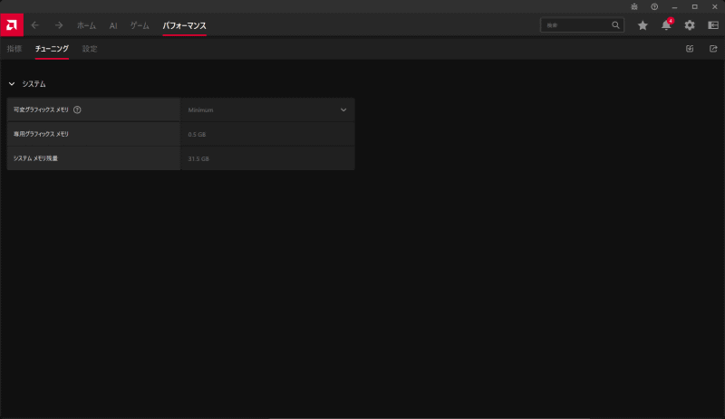Click the AMD logo icon
Image resolution: width=725 pixels, height=419 pixels.
pos(12,25)
